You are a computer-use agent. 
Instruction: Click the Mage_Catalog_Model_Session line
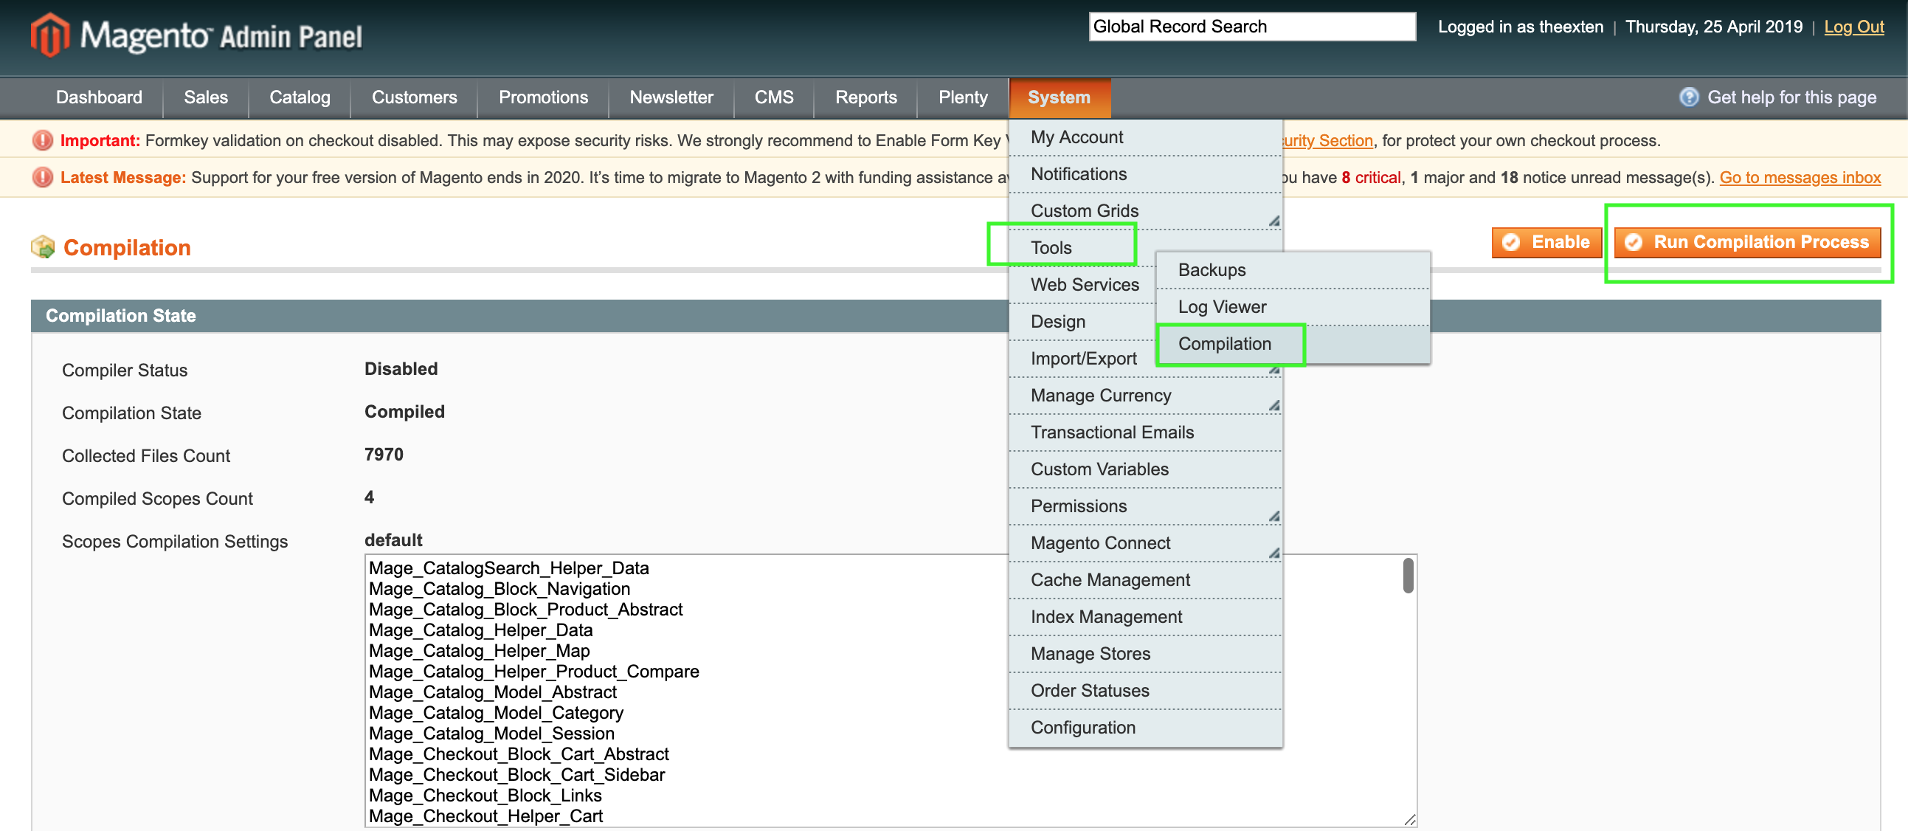[492, 734]
